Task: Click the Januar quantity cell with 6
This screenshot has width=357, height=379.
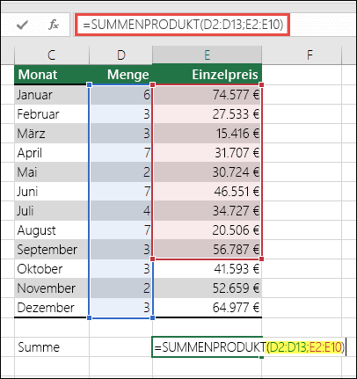Action: (120, 95)
